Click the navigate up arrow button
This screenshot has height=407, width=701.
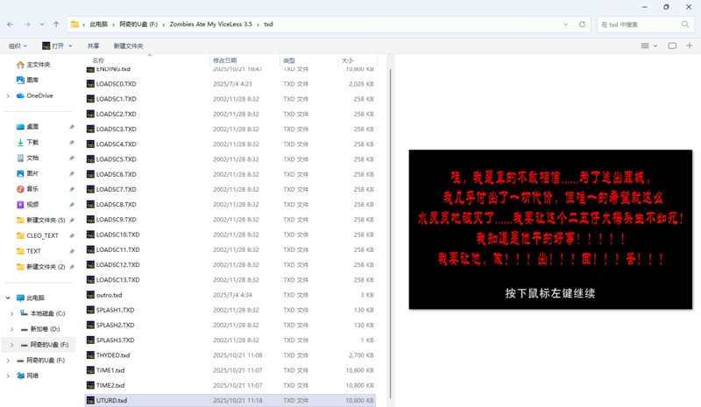(56, 25)
